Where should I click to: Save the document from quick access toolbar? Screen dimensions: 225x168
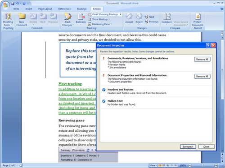[x=13, y=4]
